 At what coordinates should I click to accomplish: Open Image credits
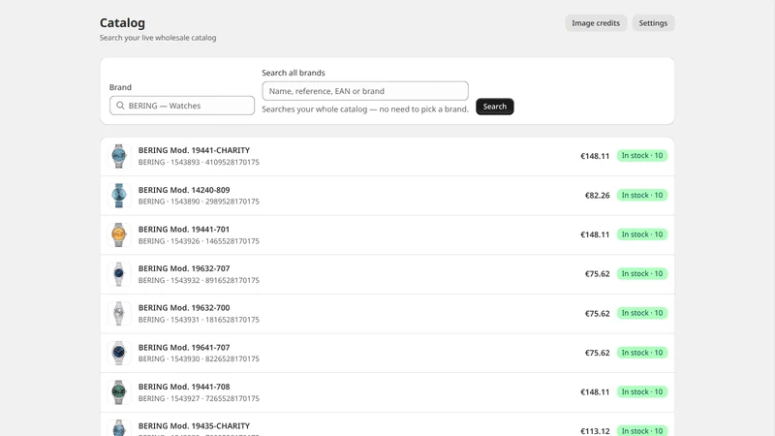pos(596,23)
